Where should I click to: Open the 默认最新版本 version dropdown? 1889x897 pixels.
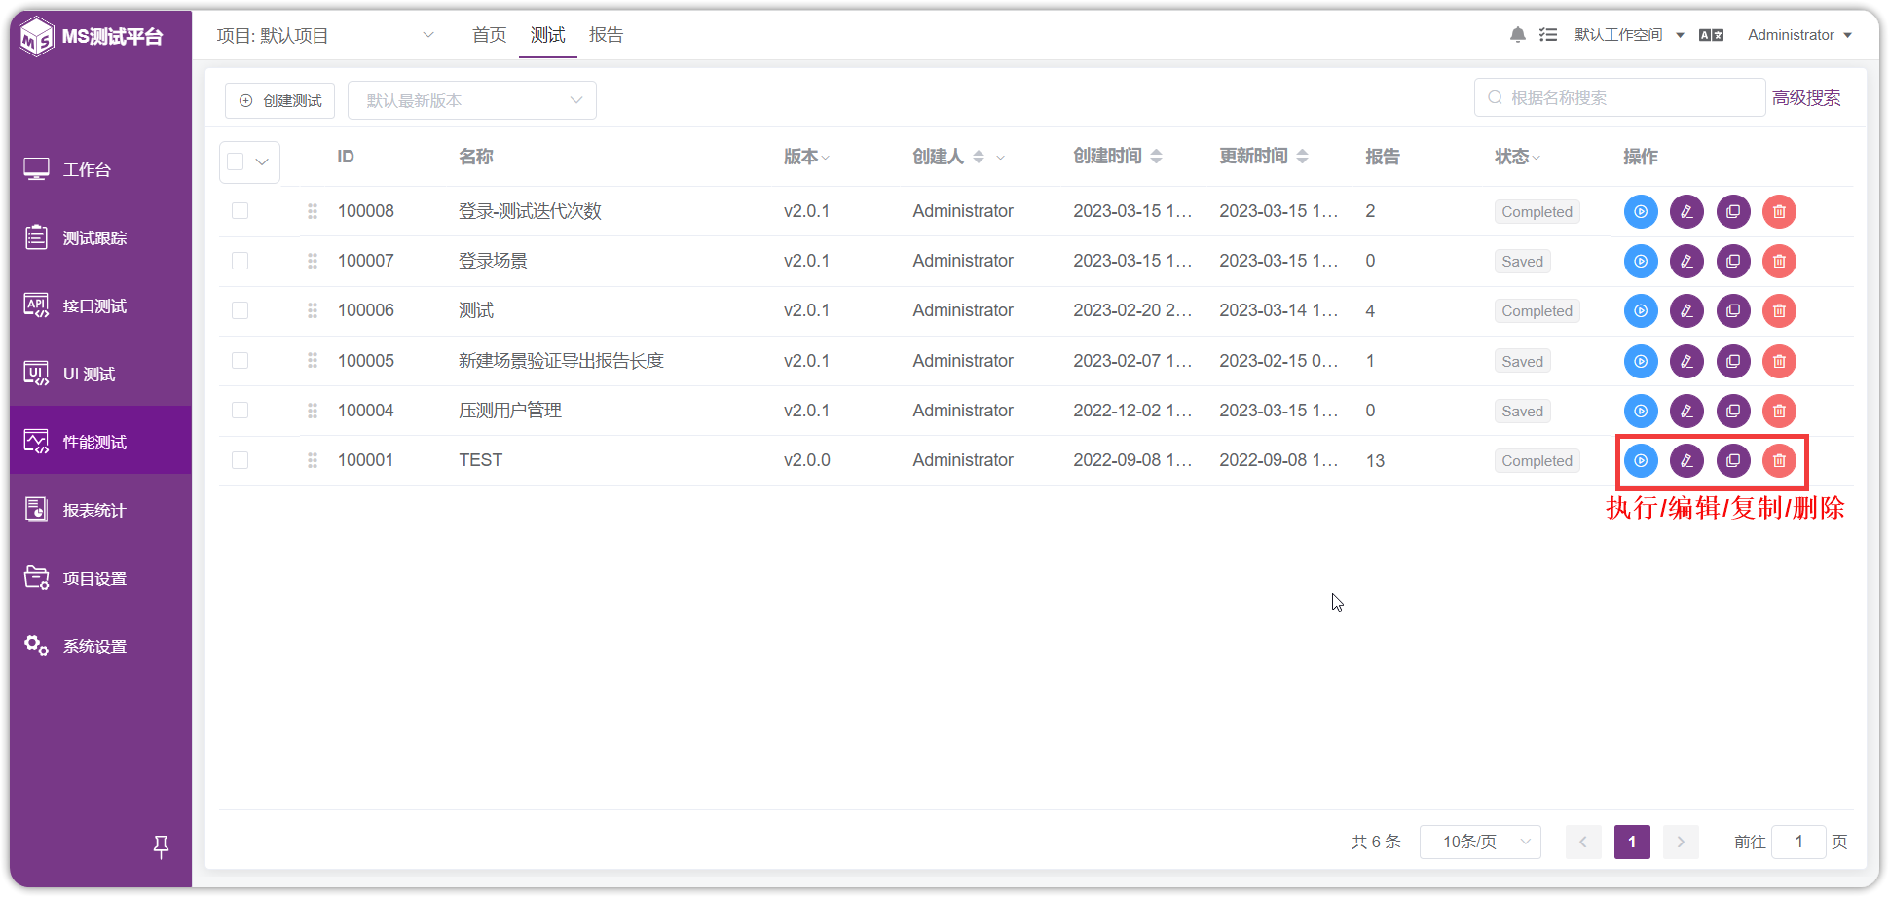point(472,100)
